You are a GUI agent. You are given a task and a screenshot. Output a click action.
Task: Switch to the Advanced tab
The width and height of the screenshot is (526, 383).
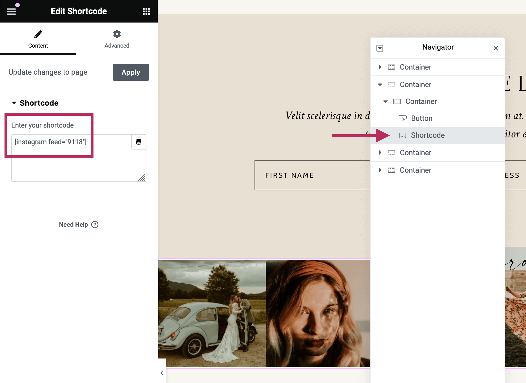point(117,39)
